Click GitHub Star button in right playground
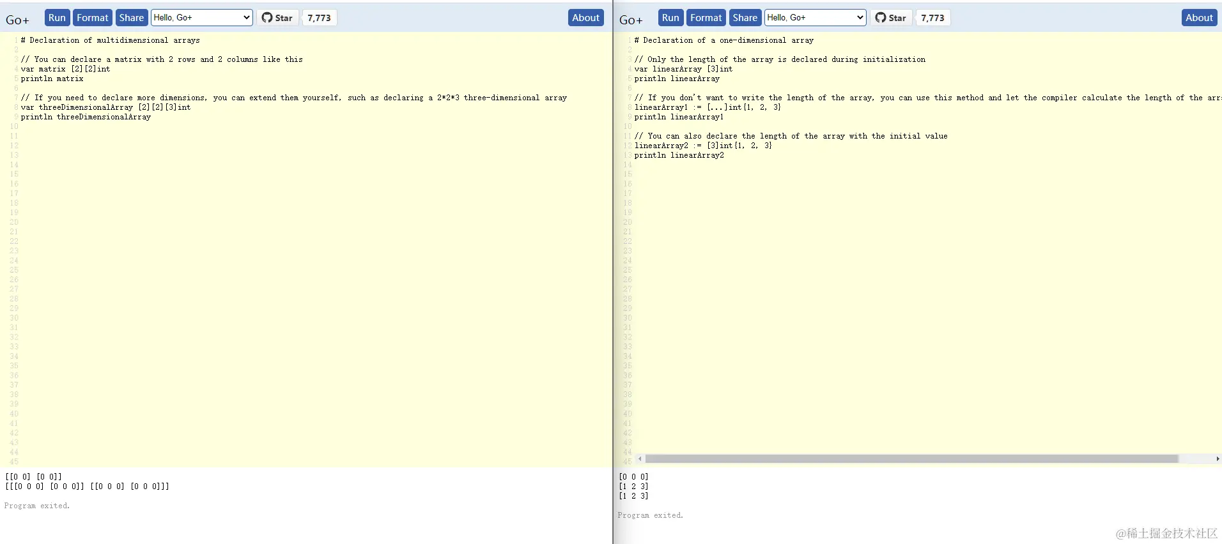The height and width of the screenshot is (544, 1222). click(x=891, y=18)
